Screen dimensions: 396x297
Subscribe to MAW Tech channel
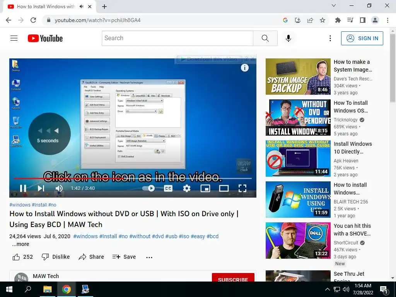point(233,278)
